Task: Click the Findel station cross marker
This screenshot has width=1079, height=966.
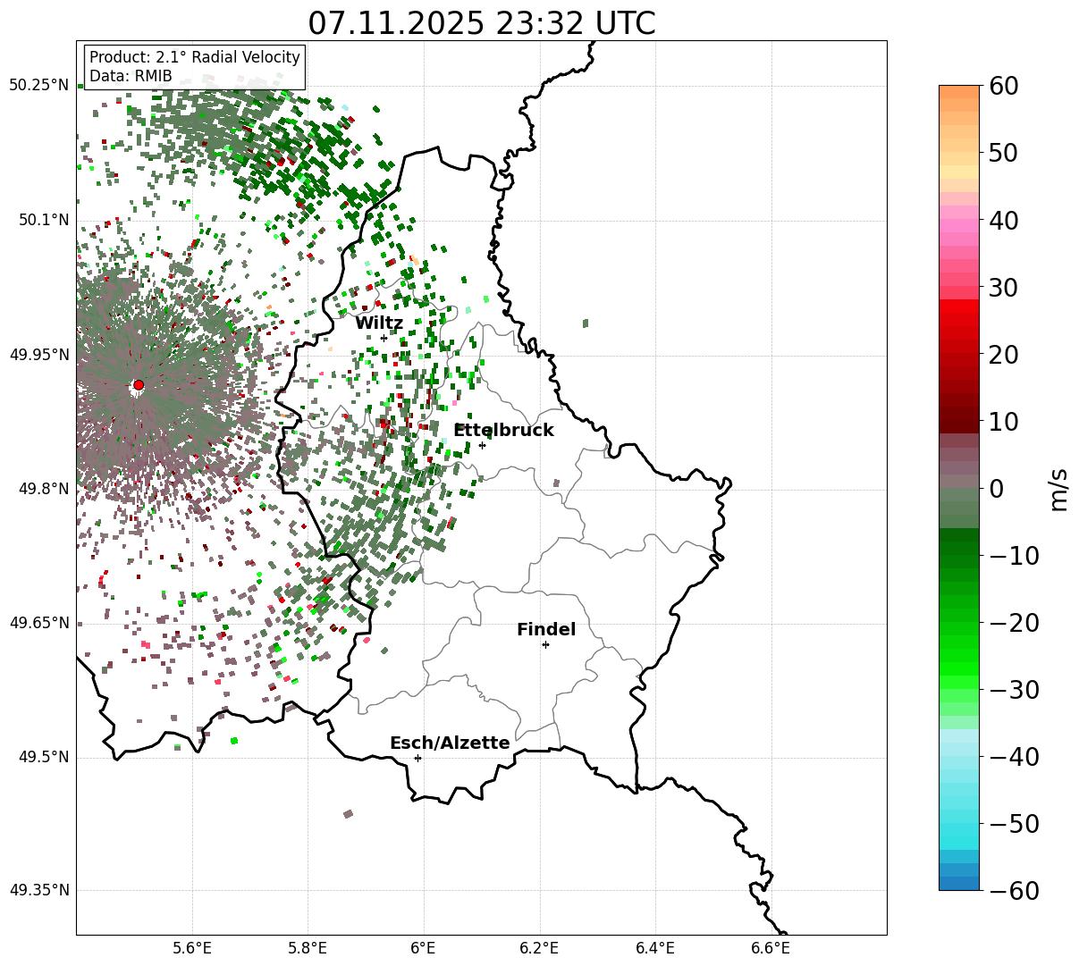Action: pyautogui.click(x=545, y=644)
